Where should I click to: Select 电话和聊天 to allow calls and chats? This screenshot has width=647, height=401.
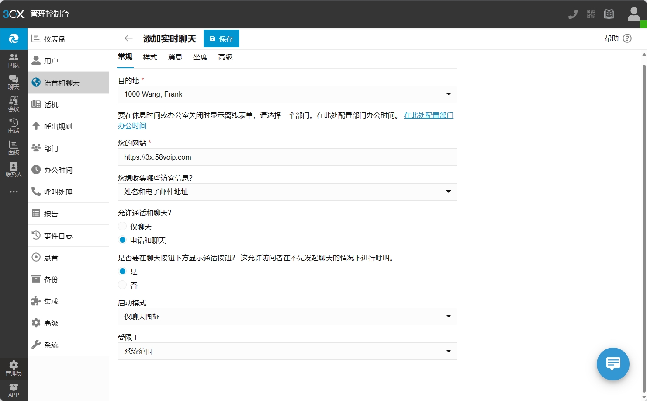[x=122, y=240]
